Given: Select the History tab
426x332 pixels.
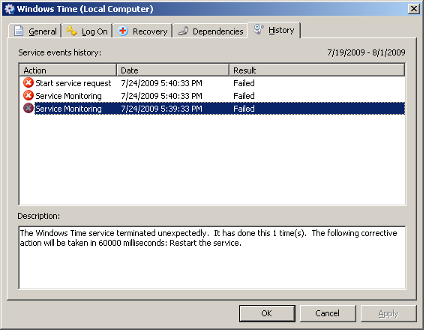Looking at the screenshot, I should point(274,30).
